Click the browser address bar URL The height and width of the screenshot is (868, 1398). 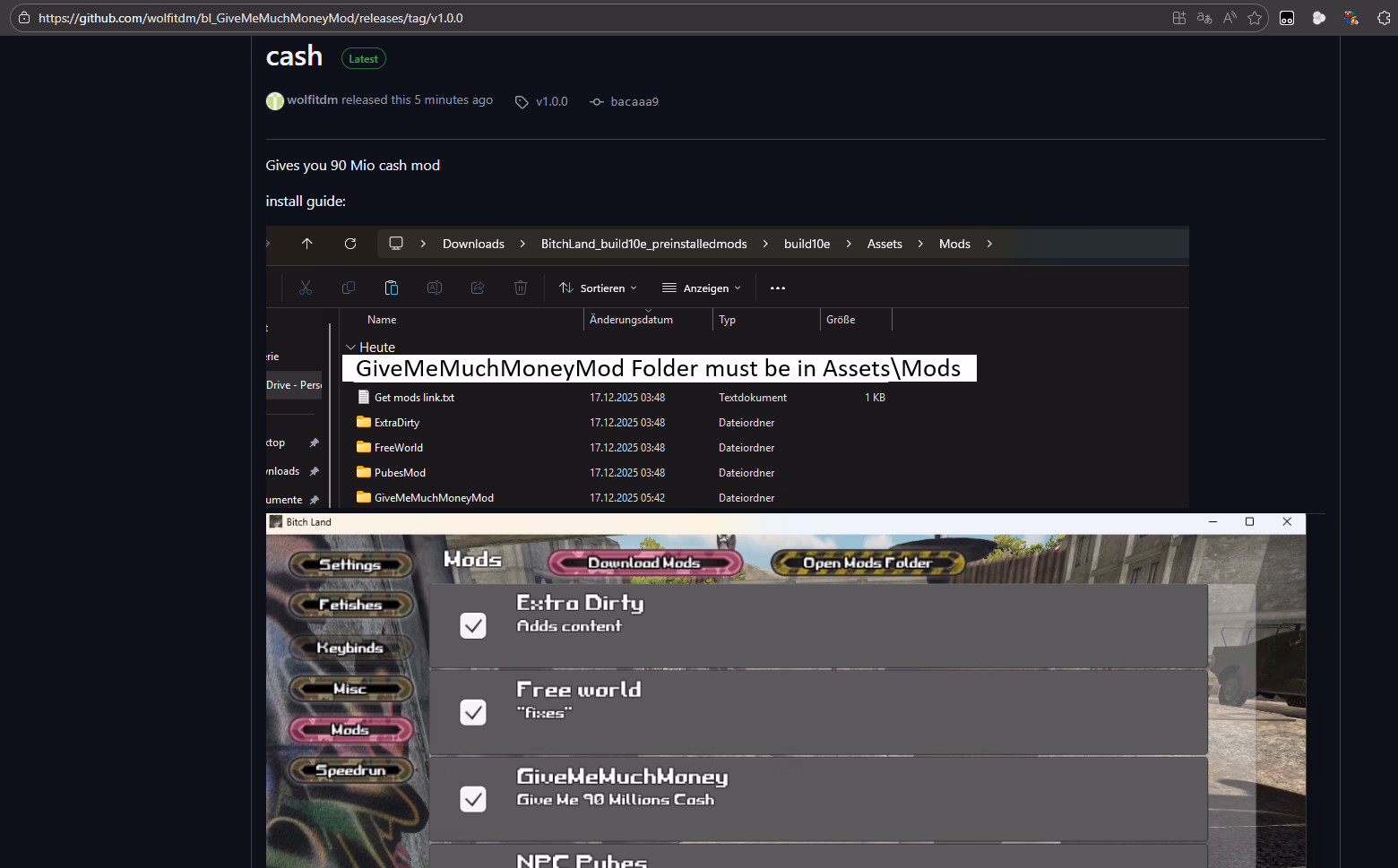click(251, 18)
